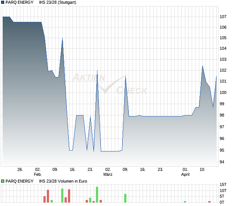Click the price peak near 102.5 in April
234x206 pixels.
(x=202, y=66)
